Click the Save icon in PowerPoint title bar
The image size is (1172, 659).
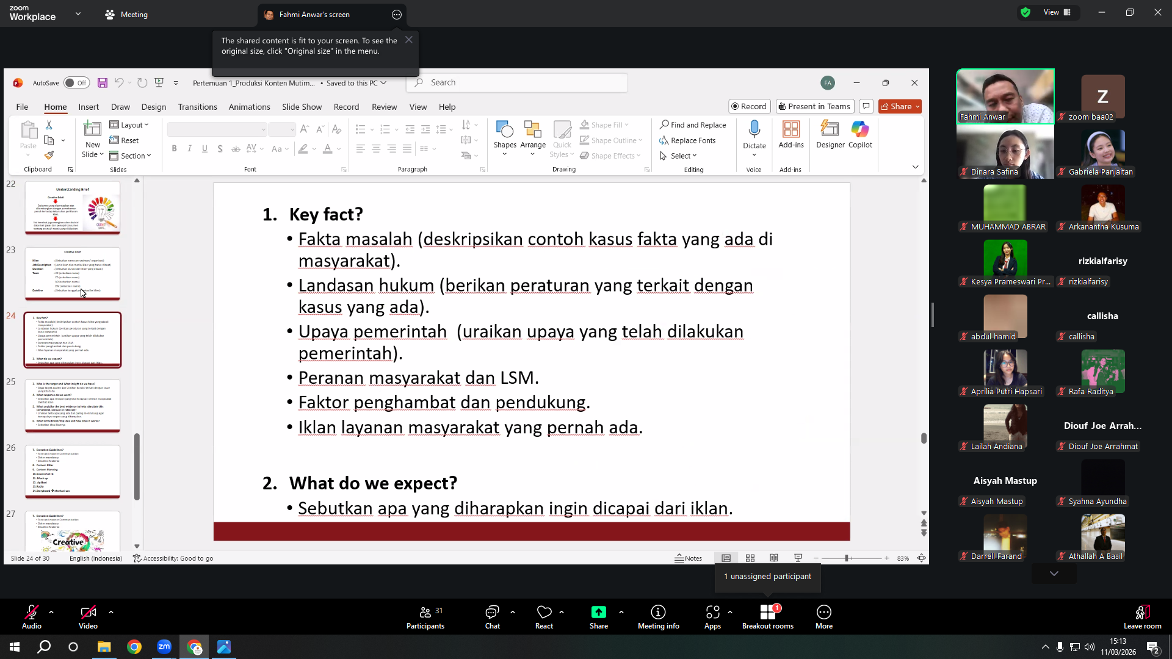[103, 83]
